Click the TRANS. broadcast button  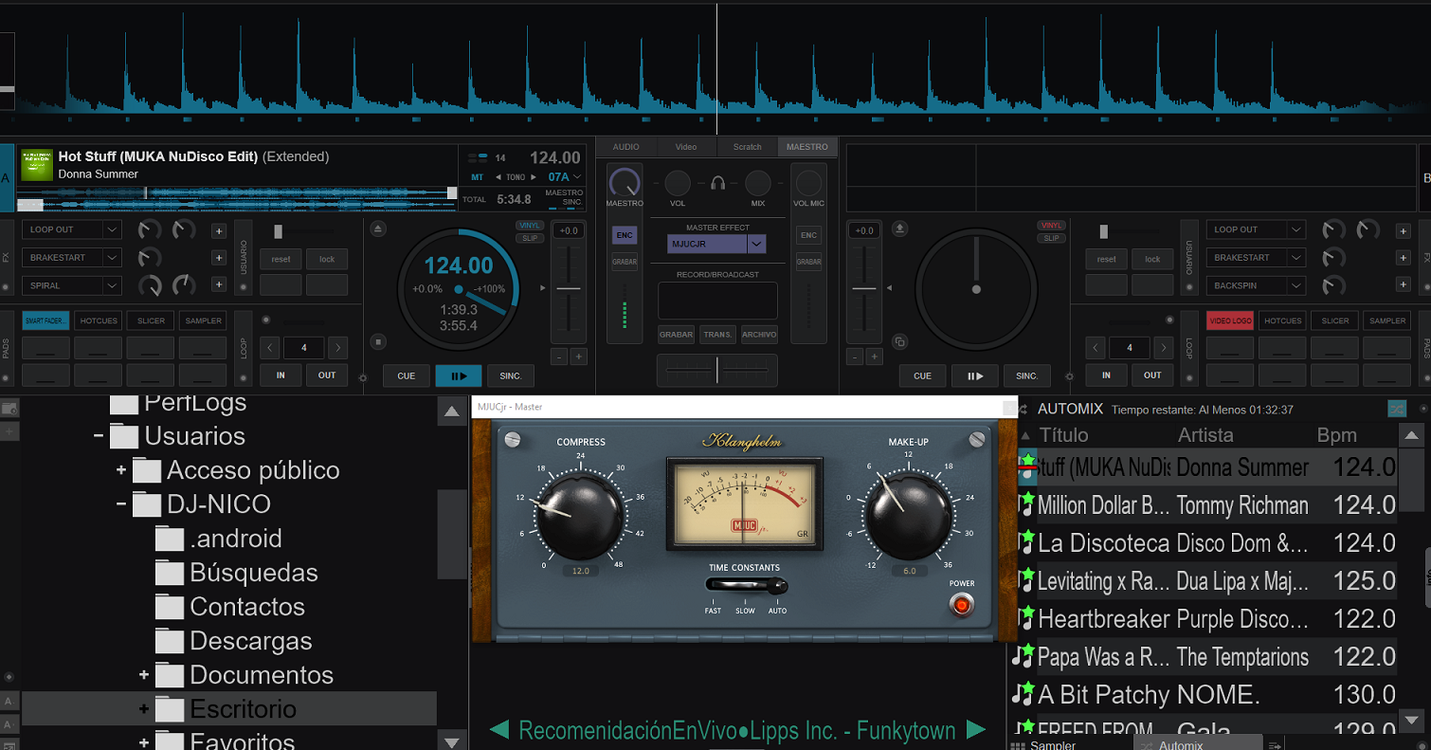717,334
